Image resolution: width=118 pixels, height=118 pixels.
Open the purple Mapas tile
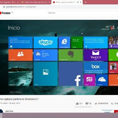(89, 80)
